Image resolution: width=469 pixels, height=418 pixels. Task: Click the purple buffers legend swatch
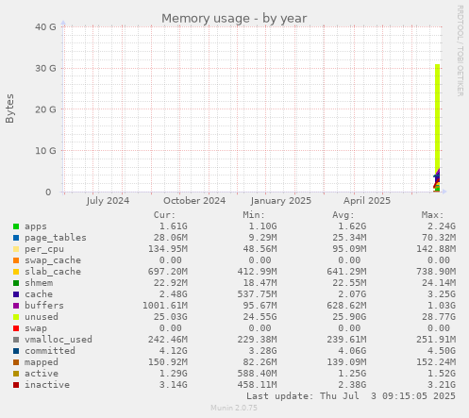[16, 306]
